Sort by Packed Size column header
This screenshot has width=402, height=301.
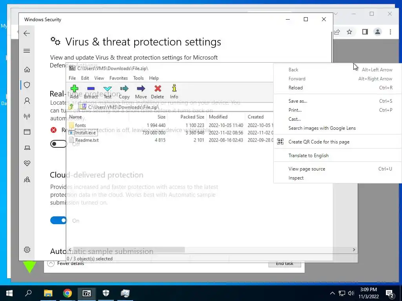pyautogui.click(x=187, y=117)
